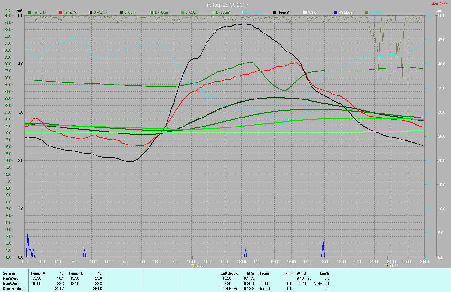
Task: Click the black Regen legend swatch
Action: pyautogui.click(x=274, y=12)
